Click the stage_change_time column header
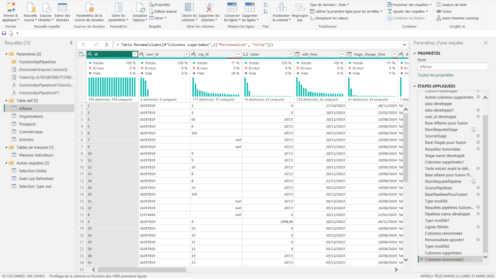This screenshot has height=279, width=496. pos(369,54)
